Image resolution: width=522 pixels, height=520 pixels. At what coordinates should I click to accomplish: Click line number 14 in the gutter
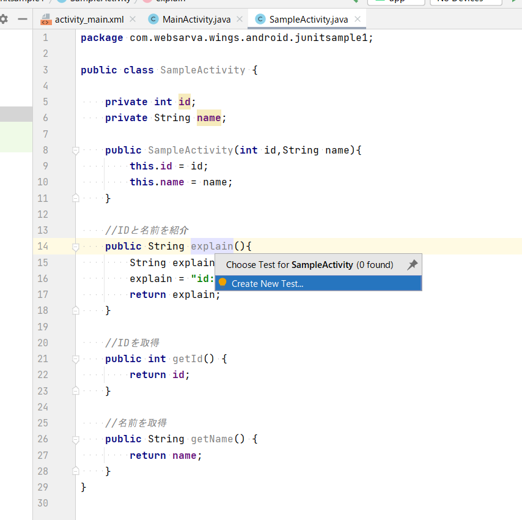click(43, 246)
